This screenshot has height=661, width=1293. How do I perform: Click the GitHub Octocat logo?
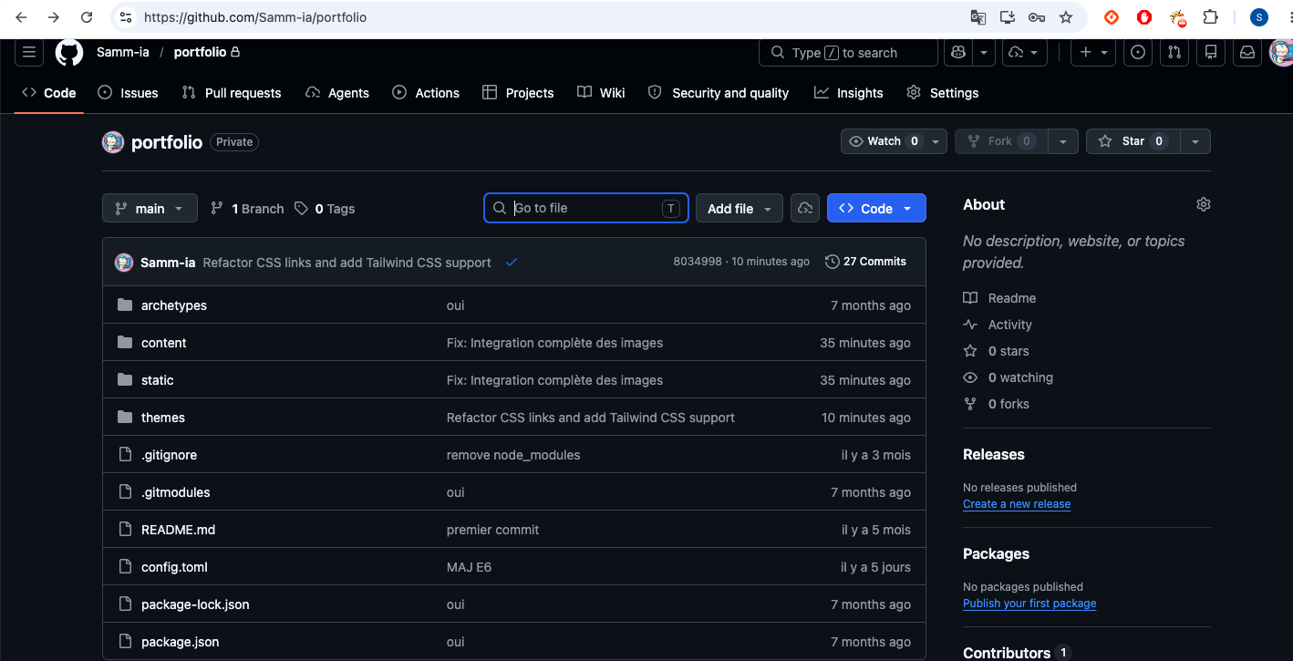[69, 52]
